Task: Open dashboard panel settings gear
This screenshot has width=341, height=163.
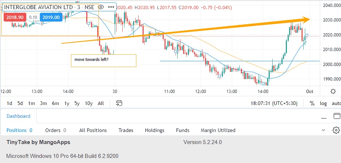Action: tap(336, 130)
